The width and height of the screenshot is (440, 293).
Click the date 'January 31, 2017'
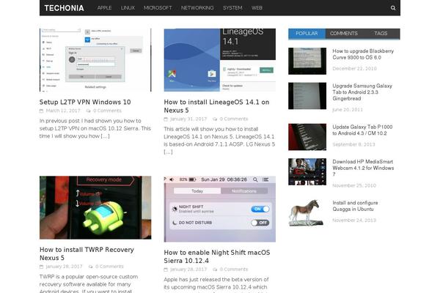point(188,119)
